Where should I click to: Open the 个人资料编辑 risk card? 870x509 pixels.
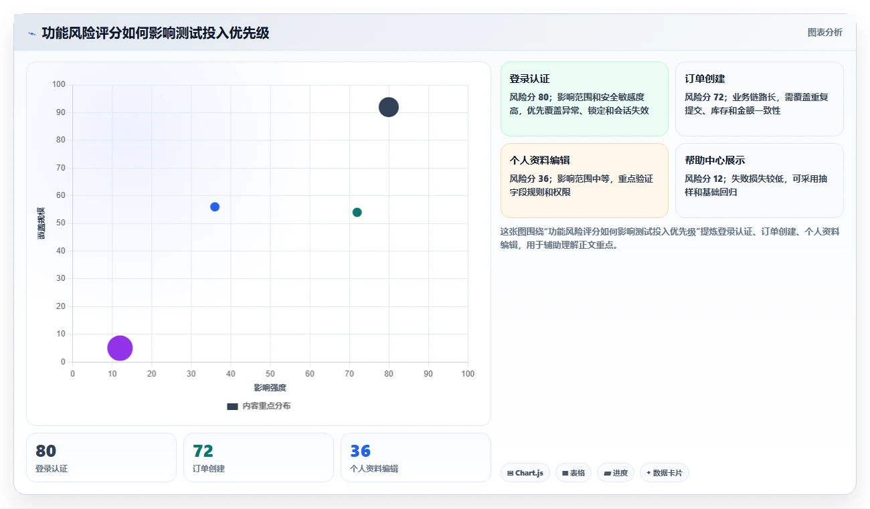coord(584,181)
